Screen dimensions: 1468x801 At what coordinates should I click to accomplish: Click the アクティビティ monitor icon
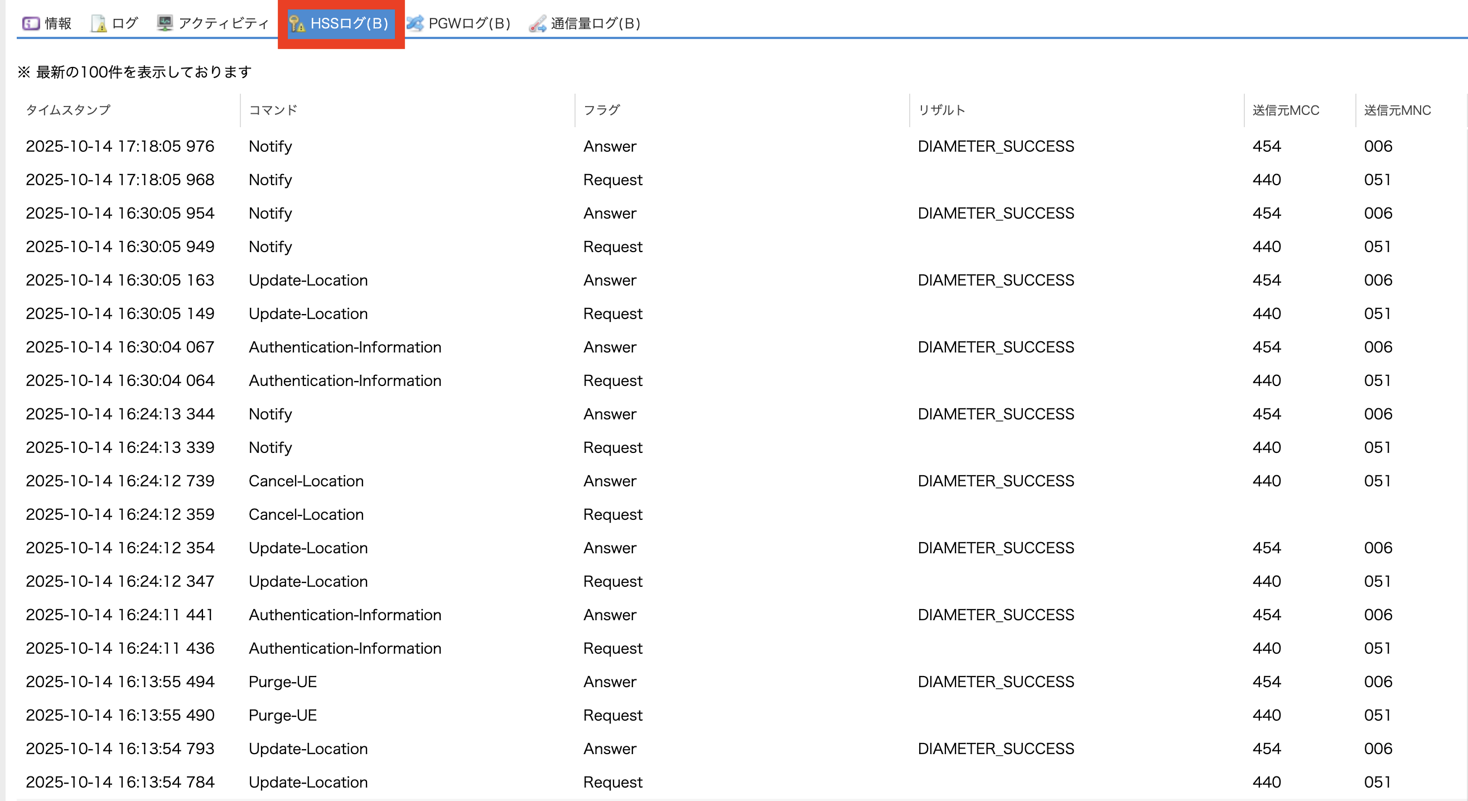[x=165, y=23]
